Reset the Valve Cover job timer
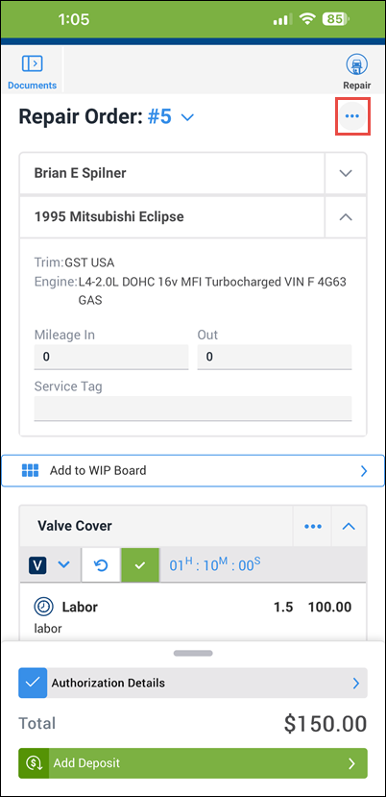The image size is (386, 797). (x=101, y=565)
